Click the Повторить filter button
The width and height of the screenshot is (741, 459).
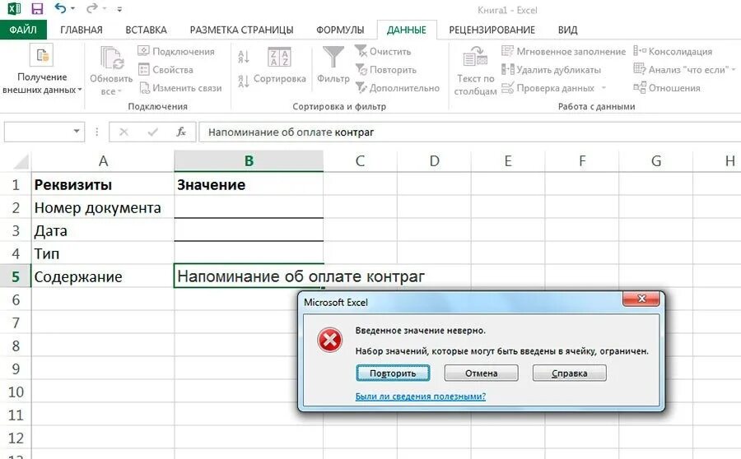pos(385,70)
